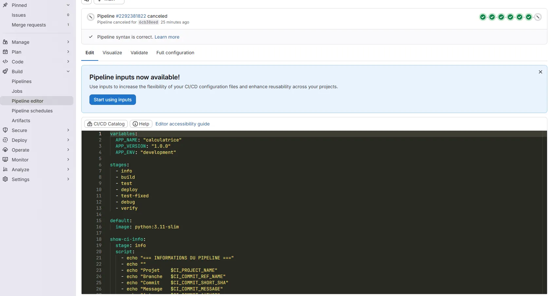551x296 pixels.
Task: Open the main branch dropdown
Action: (x=109, y=1)
